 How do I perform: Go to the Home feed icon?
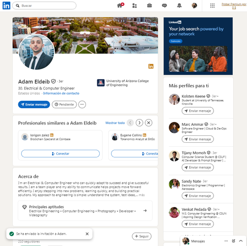120,5
